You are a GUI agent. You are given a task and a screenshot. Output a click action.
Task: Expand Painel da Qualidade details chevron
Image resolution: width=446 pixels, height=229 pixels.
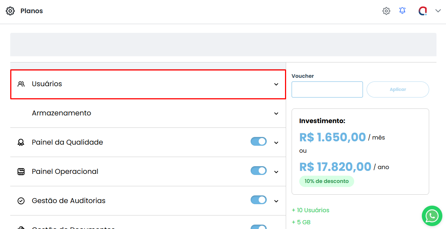click(x=276, y=143)
